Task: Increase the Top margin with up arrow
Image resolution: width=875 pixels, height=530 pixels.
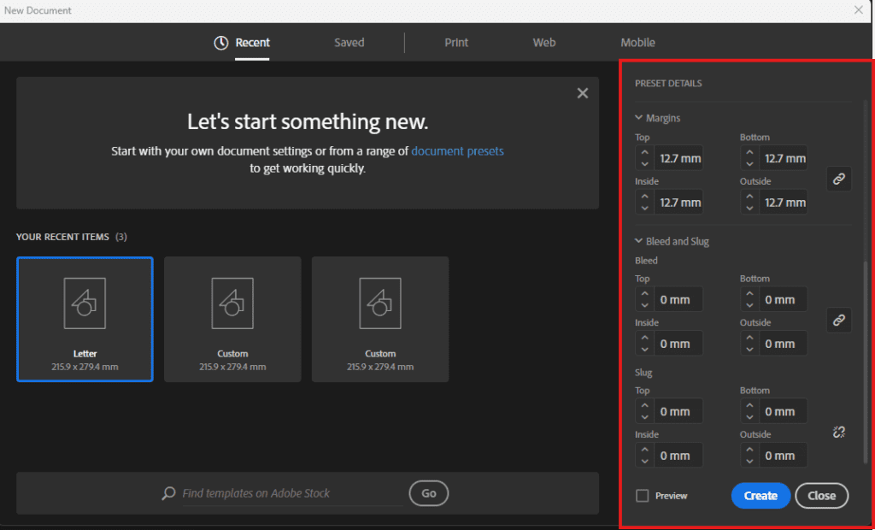Action: [644, 152]
